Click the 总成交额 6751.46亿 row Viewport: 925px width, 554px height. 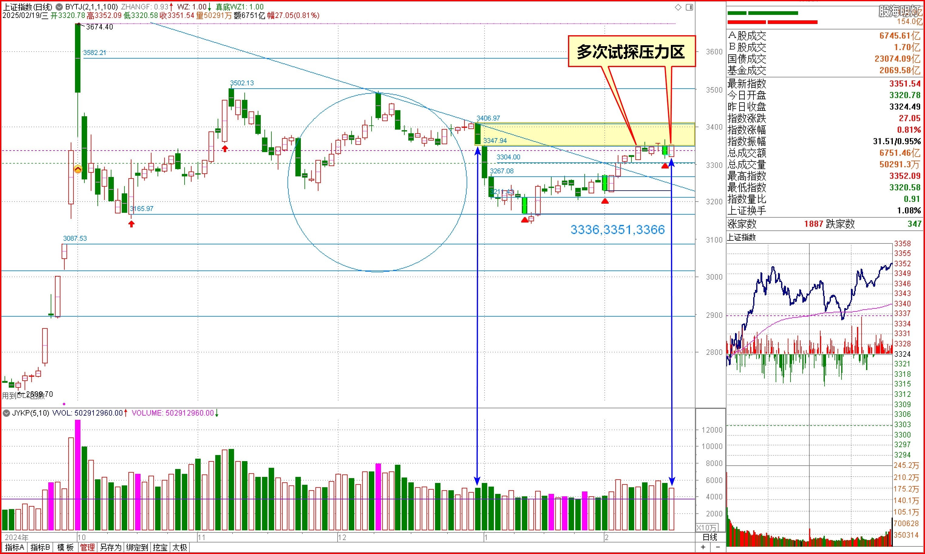coord(824,153)
